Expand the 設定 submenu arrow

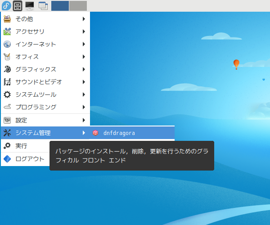(84, 120)
